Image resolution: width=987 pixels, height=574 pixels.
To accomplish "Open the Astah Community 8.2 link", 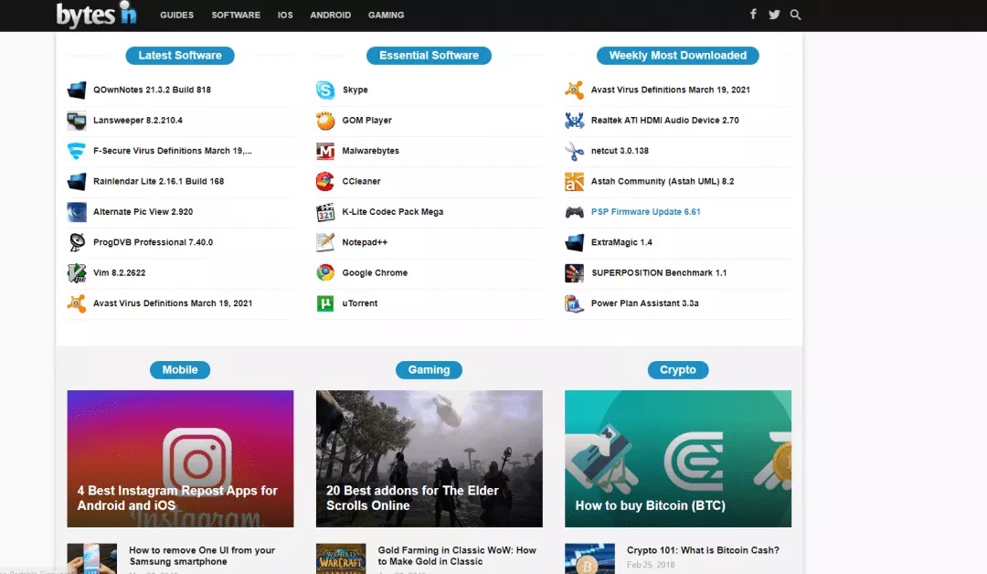I will pos(663,181).
